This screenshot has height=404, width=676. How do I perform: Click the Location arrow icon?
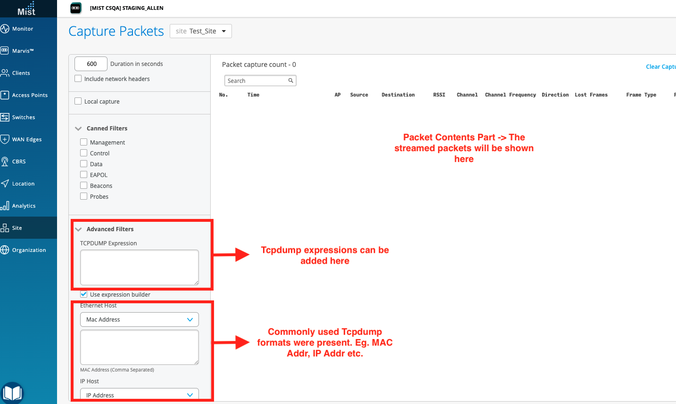tap(5, 184)
